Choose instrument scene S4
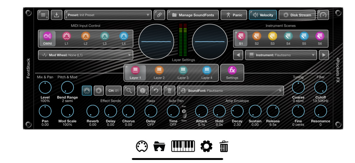Screen dimensions: 355x163 [x=288, y=39]
